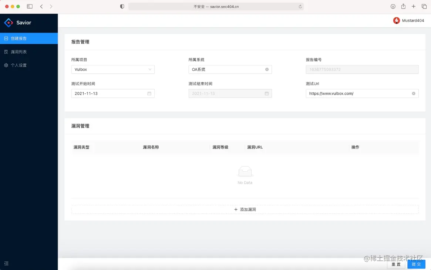Click the Safari share icon
This screenshot has height=270, width=431.
tap(403, 6)
